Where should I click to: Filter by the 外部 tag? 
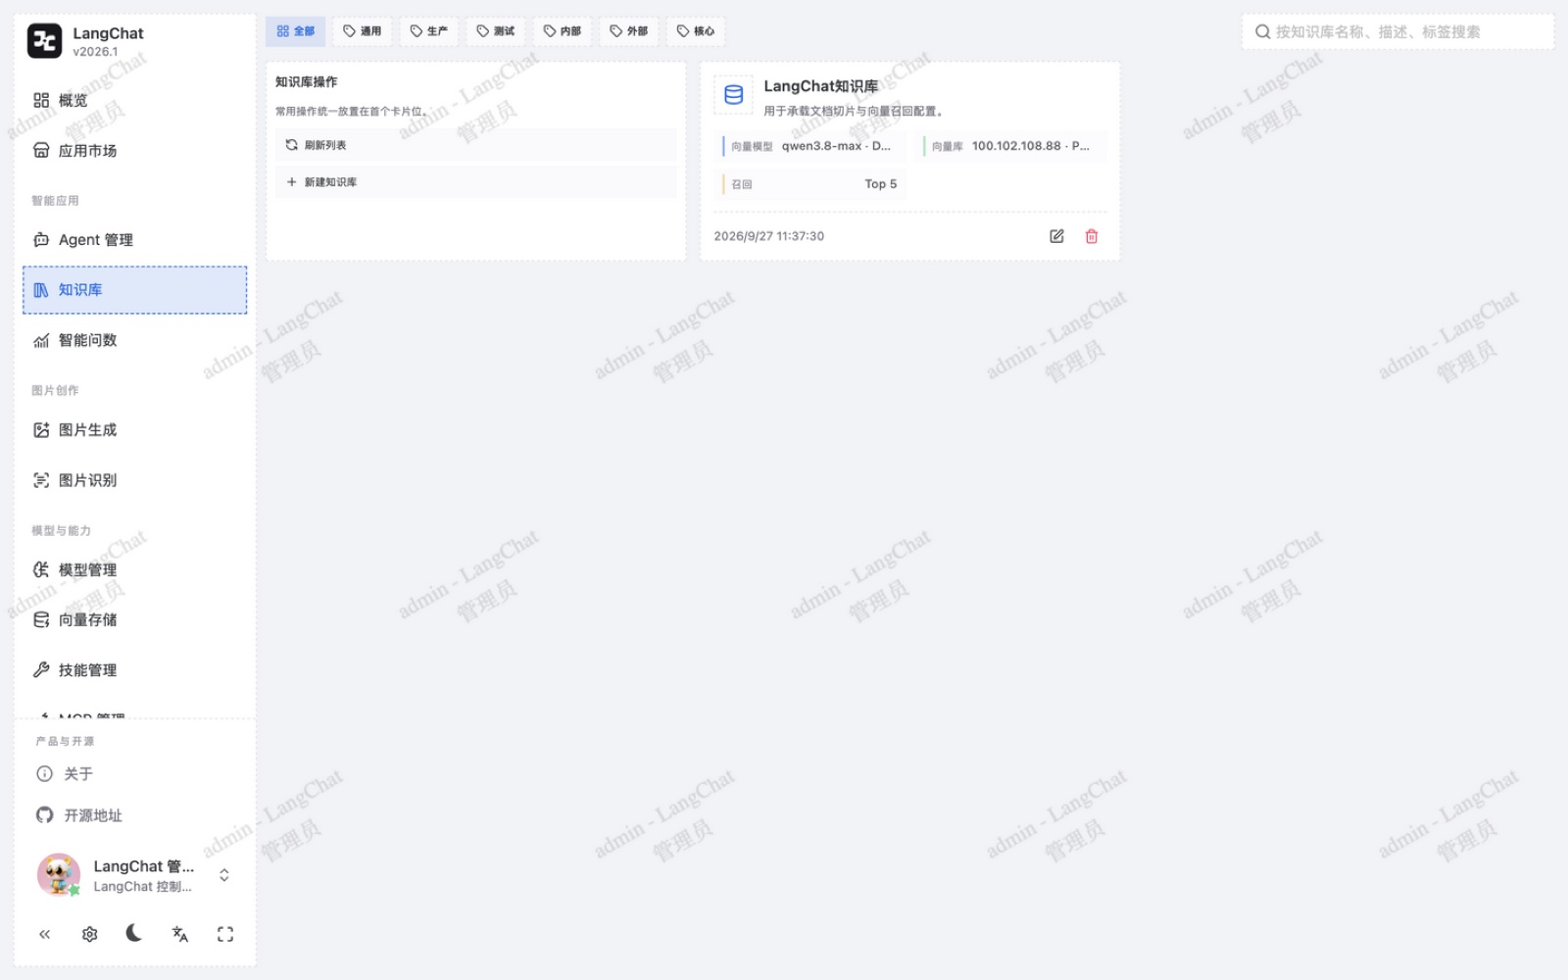[628, 31]
